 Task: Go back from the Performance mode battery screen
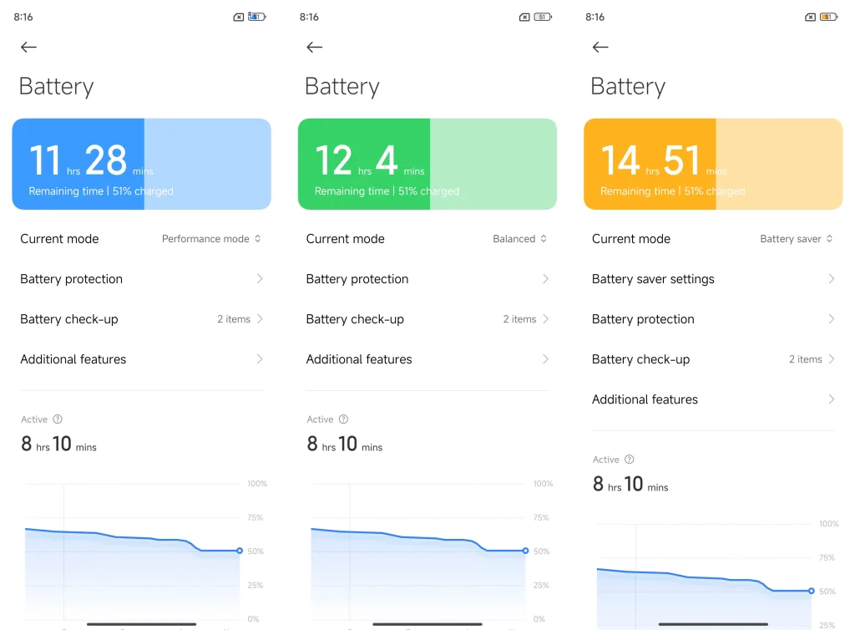[x=28, y=48]
